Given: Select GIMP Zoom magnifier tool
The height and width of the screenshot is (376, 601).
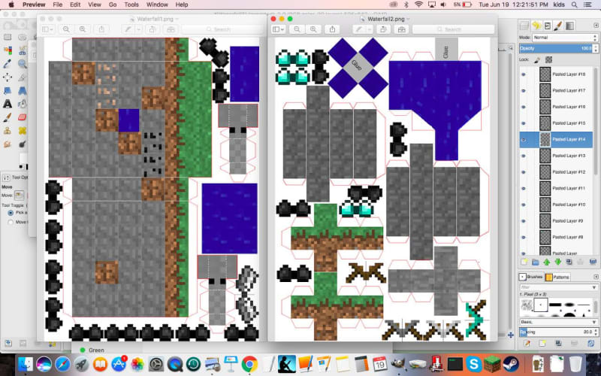Looking at the screenshot, I should pos(23,64).
